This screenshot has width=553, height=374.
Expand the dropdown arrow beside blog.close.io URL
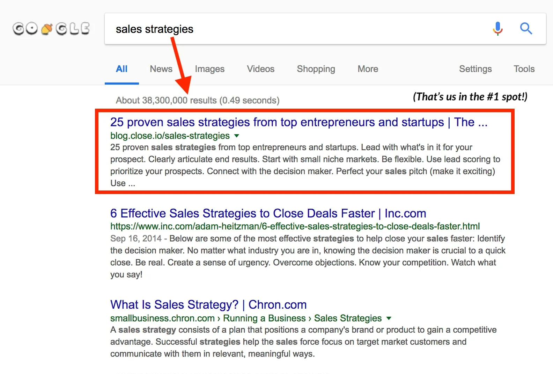click(237, 136)
